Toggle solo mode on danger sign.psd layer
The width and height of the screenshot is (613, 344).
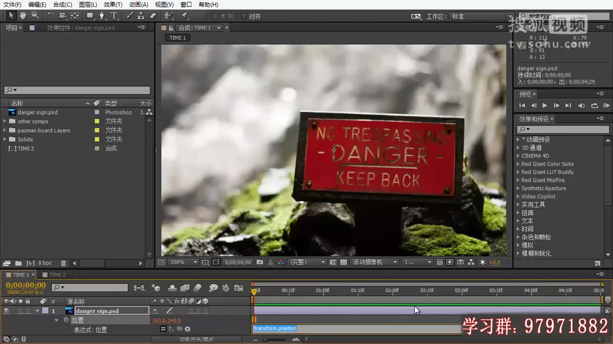coord(20,311)
